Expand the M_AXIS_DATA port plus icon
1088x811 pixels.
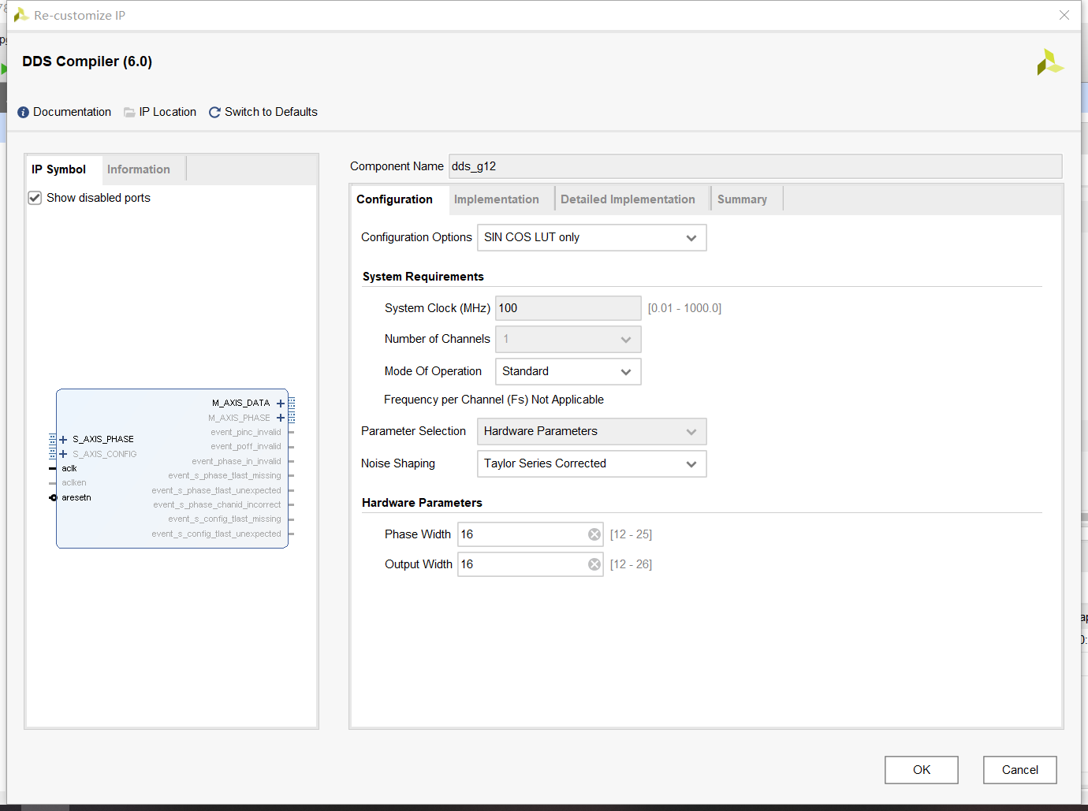(x=281, y=404)
